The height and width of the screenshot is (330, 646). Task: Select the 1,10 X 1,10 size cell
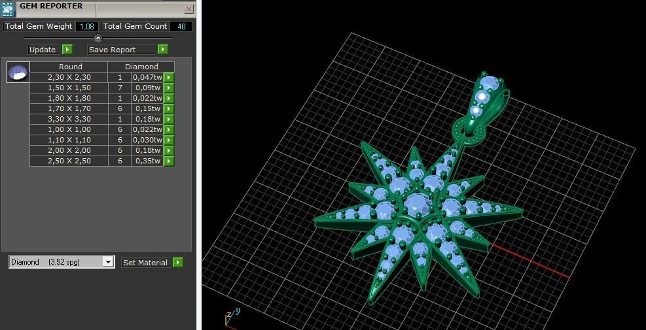click(69, 140)
